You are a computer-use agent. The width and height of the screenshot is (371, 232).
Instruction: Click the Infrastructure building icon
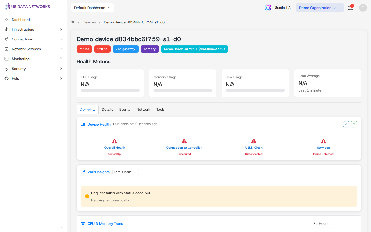[6, 29]
